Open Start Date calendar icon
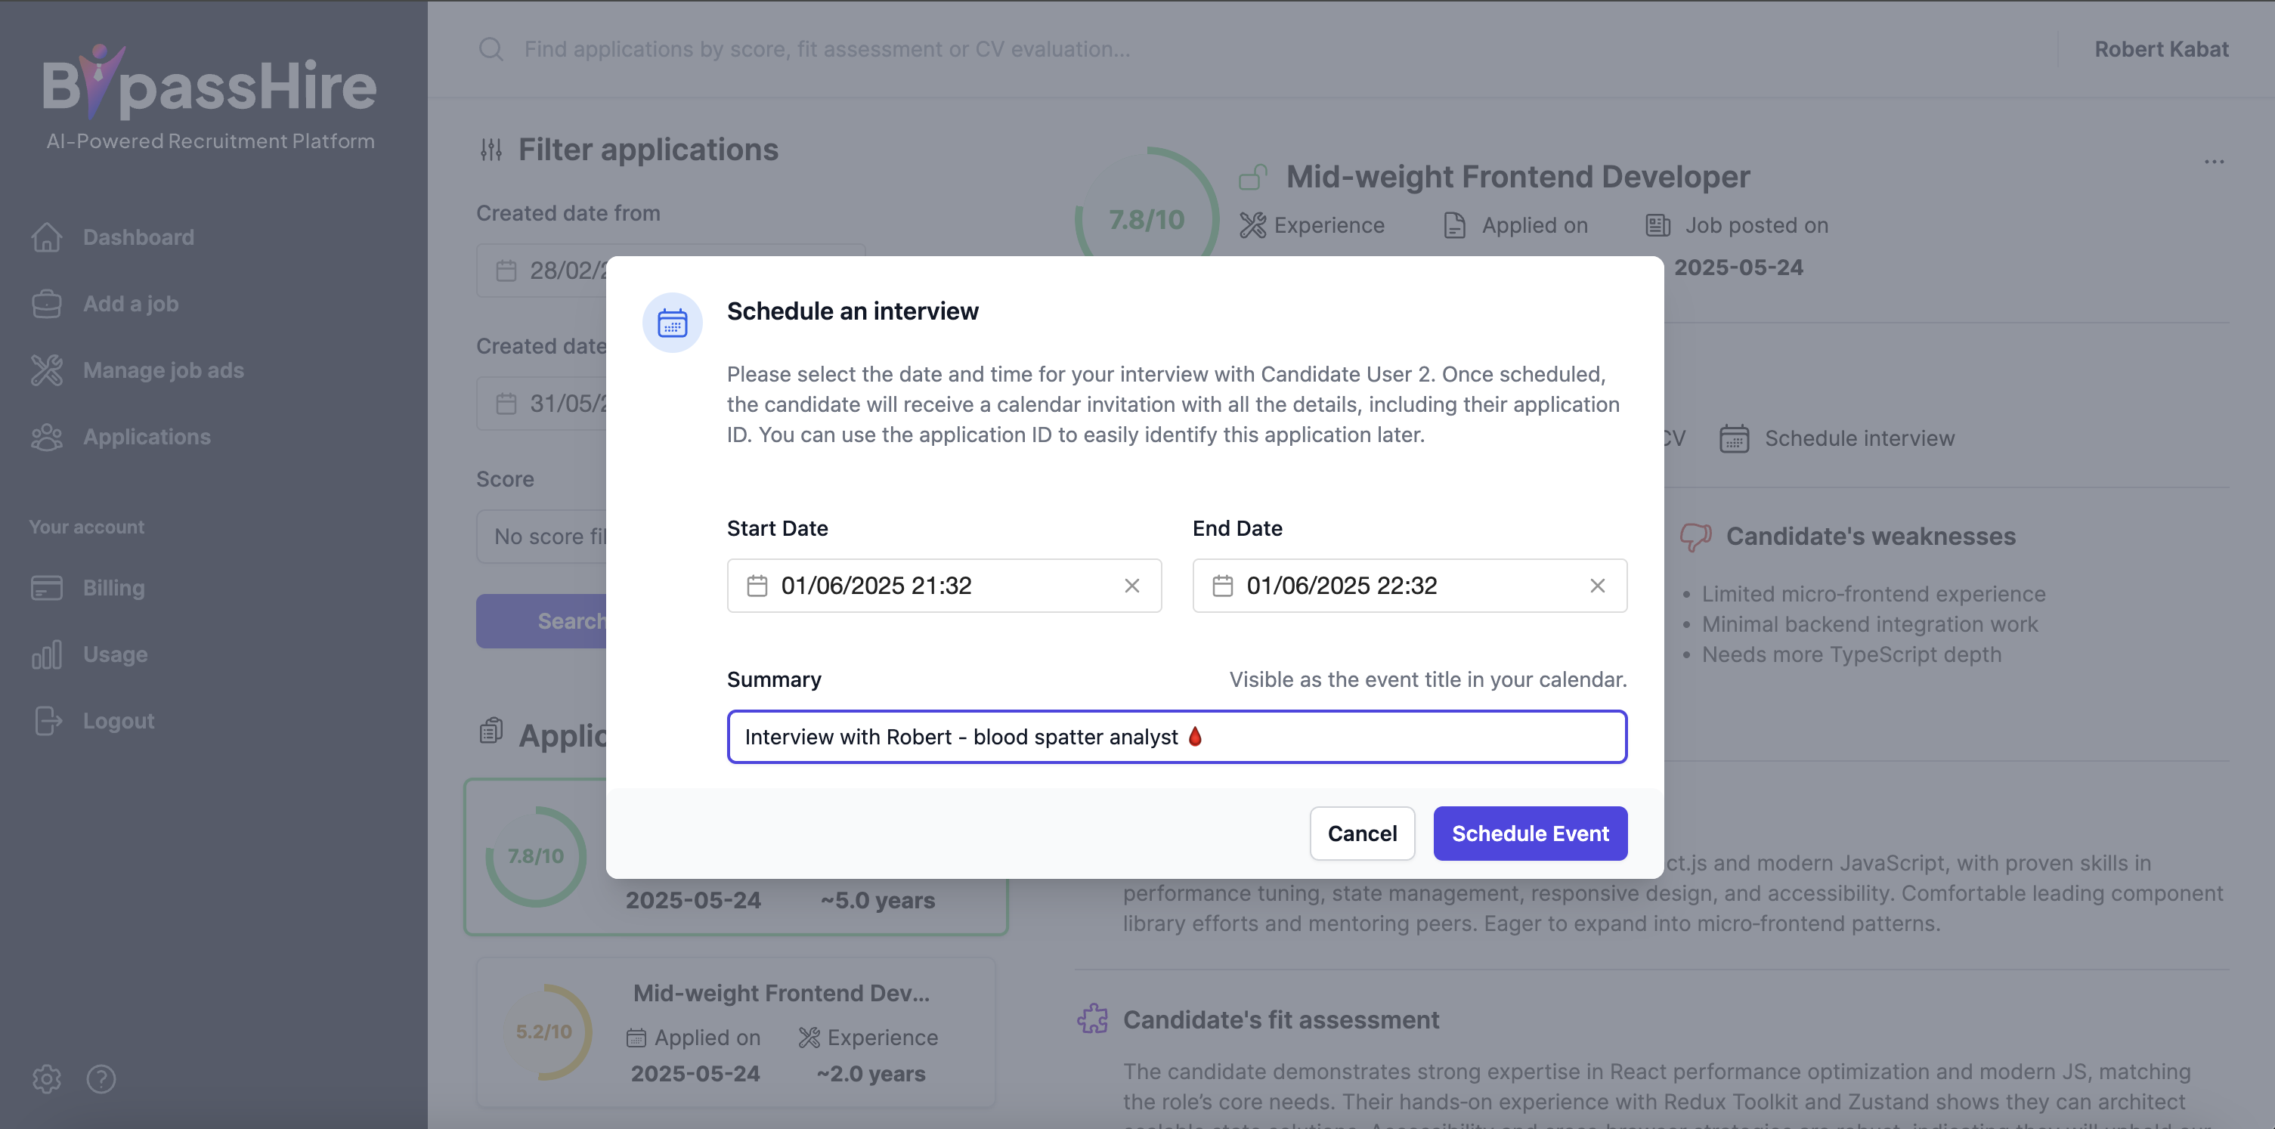 point(757,585)
